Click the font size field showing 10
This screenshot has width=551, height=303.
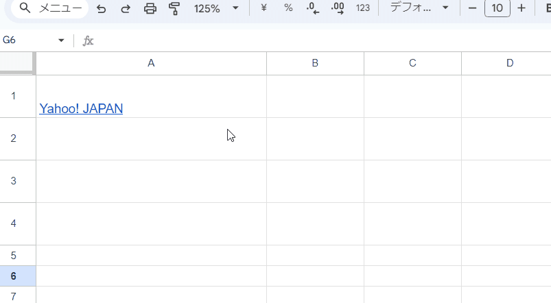[497, 8]
